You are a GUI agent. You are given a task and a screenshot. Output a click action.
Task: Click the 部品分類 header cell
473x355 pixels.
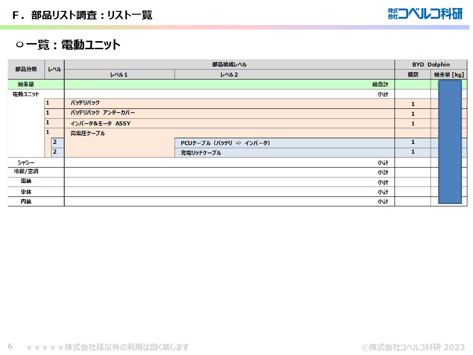point(26,70)
